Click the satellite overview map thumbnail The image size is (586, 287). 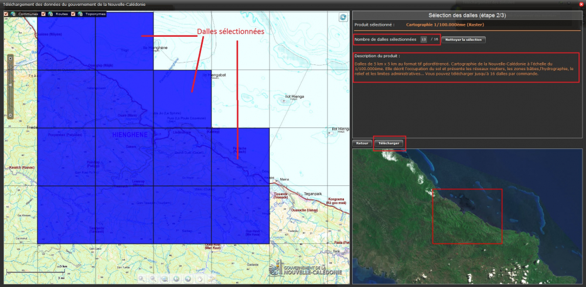coord(467,216)
